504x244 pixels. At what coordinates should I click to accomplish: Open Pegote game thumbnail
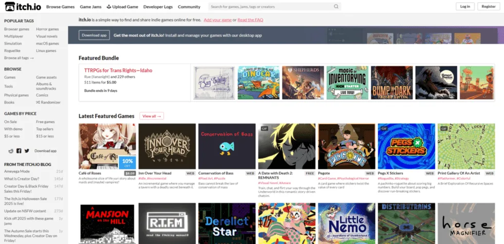click(346, 146)
